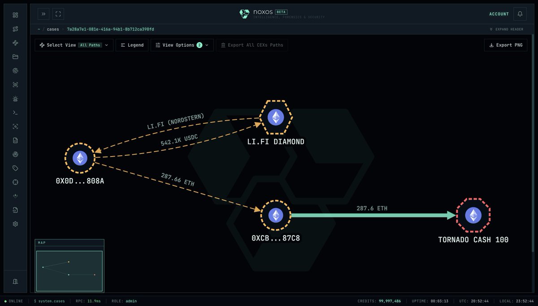
Task: Export the graph as PNG
Action: [x=506, y=45]
